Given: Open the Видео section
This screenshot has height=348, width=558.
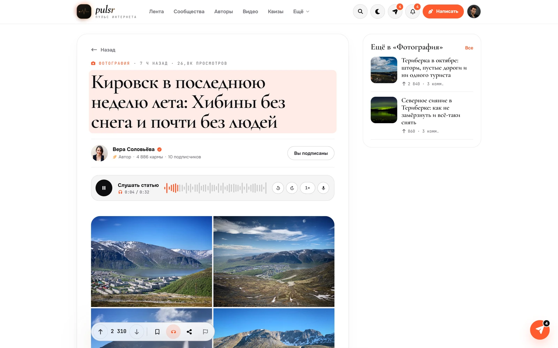Looking at the screenshot, I should click(x=250, y=11).
